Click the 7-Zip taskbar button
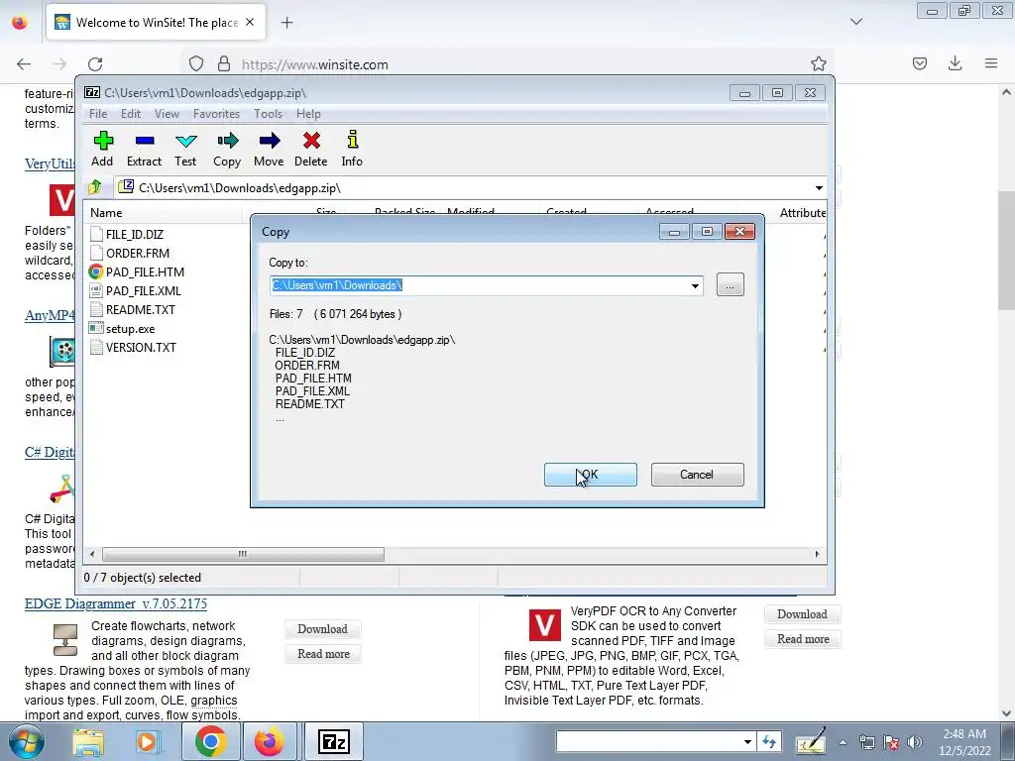 pyautogui.click(x=333, y=741)
